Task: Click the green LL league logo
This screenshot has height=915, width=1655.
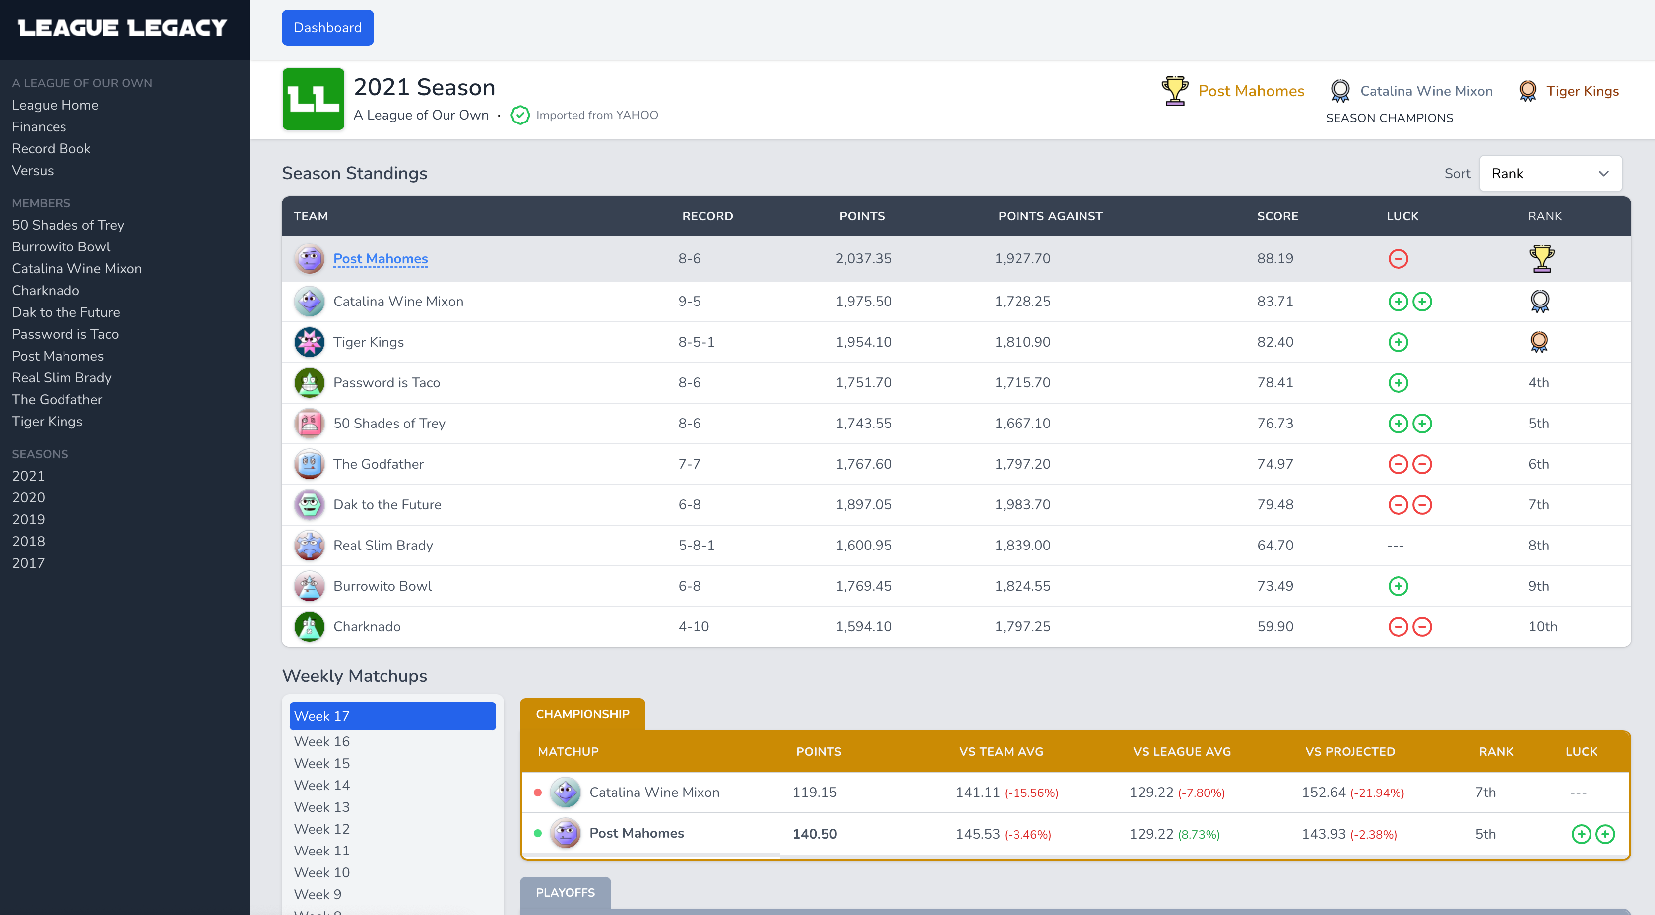Action: click(314, 100)
